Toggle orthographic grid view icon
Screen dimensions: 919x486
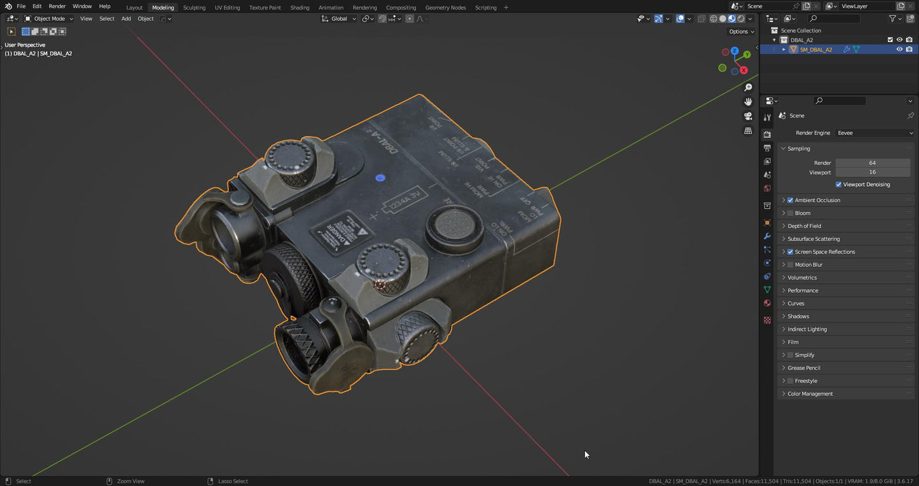(x=748, y=131)
